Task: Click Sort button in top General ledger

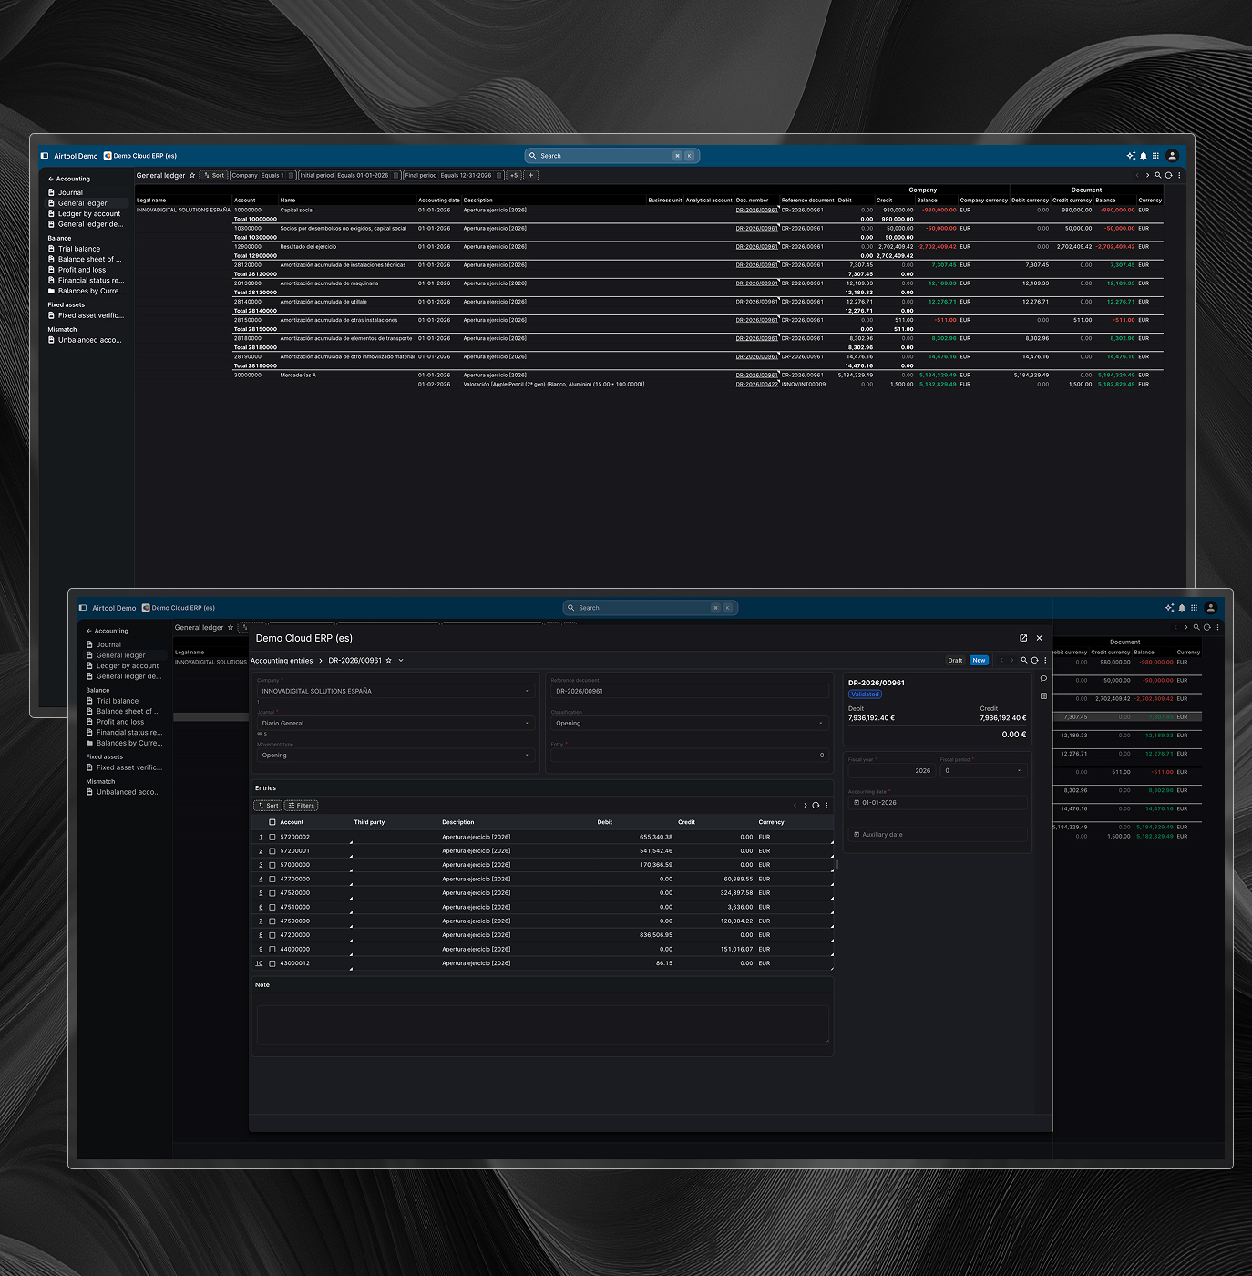Action: pos(214,176)
